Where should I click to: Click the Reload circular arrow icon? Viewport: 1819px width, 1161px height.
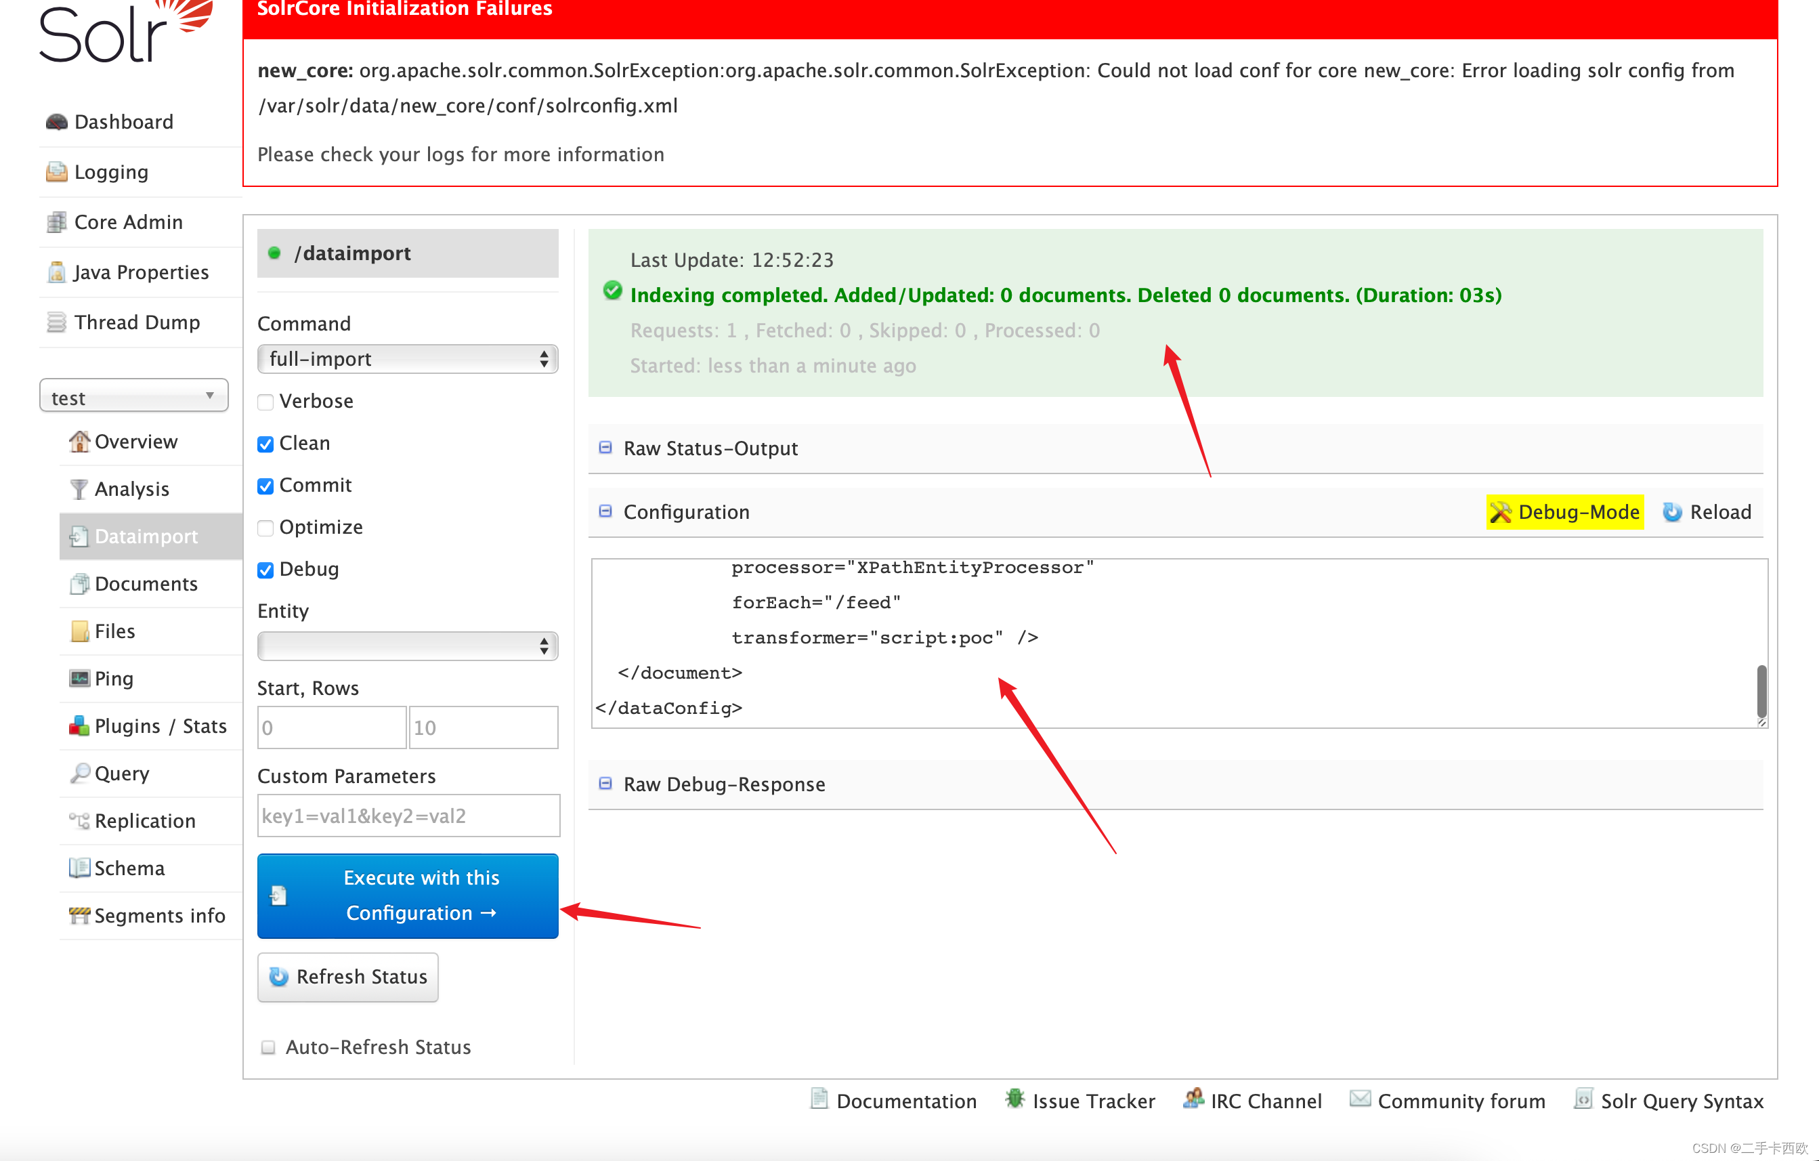(x=1673, y=512)
